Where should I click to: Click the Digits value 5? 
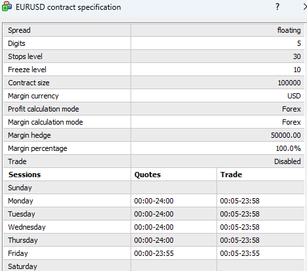click(x=299, y=43)
